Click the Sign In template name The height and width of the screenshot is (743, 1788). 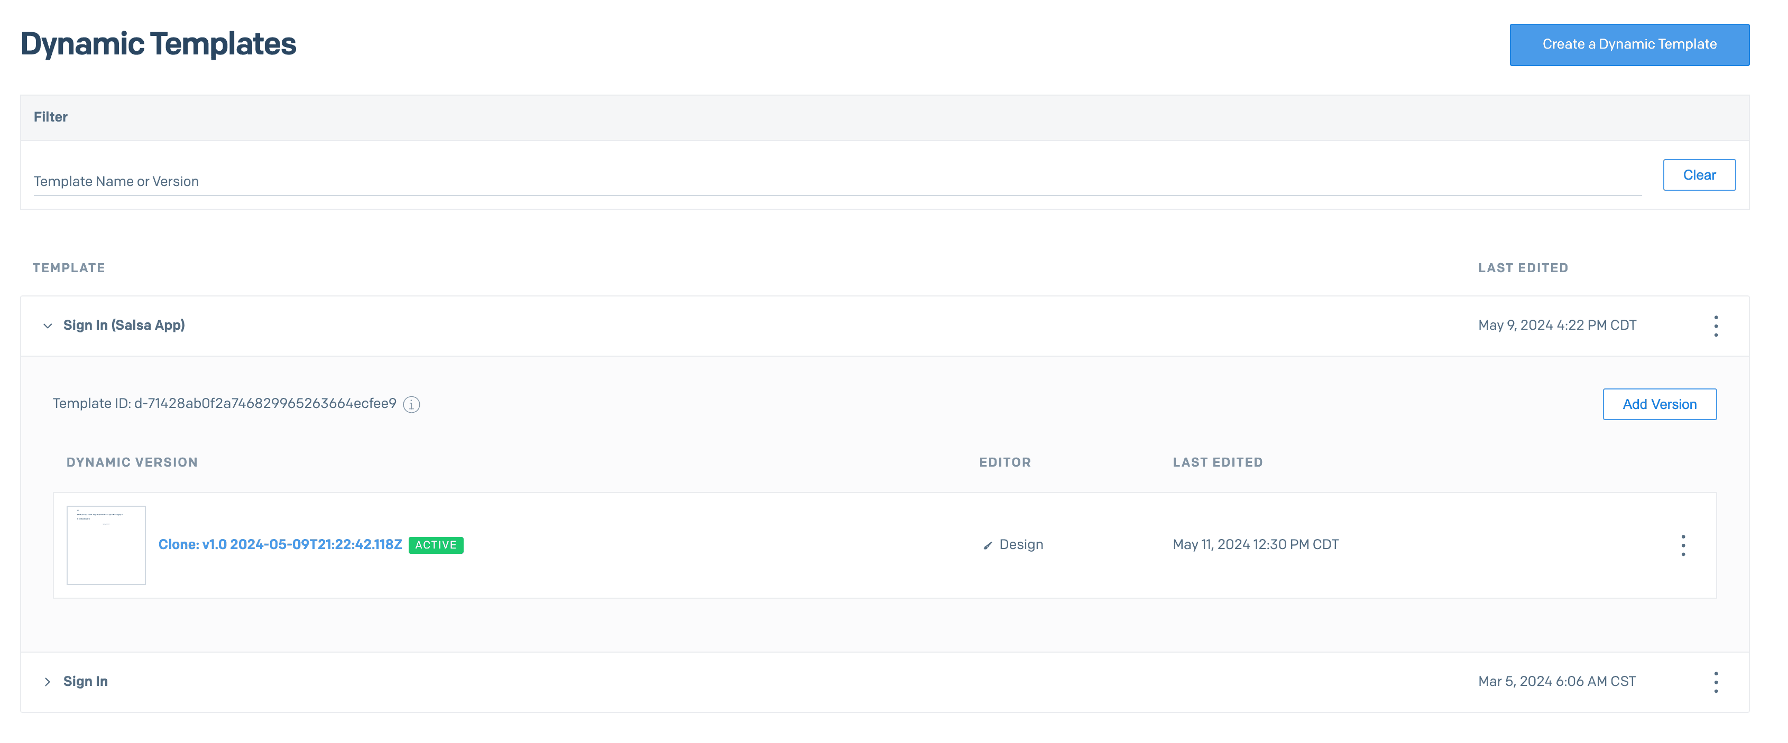(x=85, y=681)
